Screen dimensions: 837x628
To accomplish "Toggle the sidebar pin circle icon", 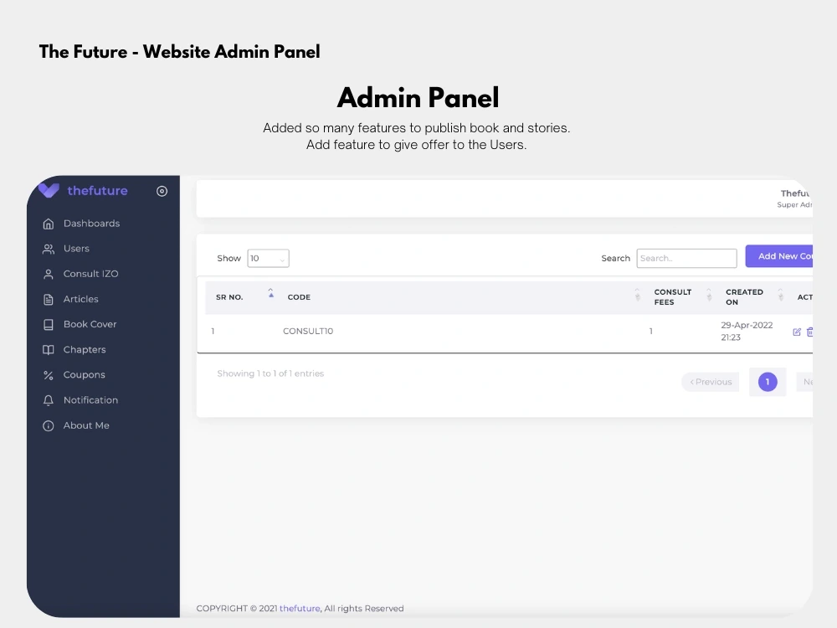I will click(162, 191).
